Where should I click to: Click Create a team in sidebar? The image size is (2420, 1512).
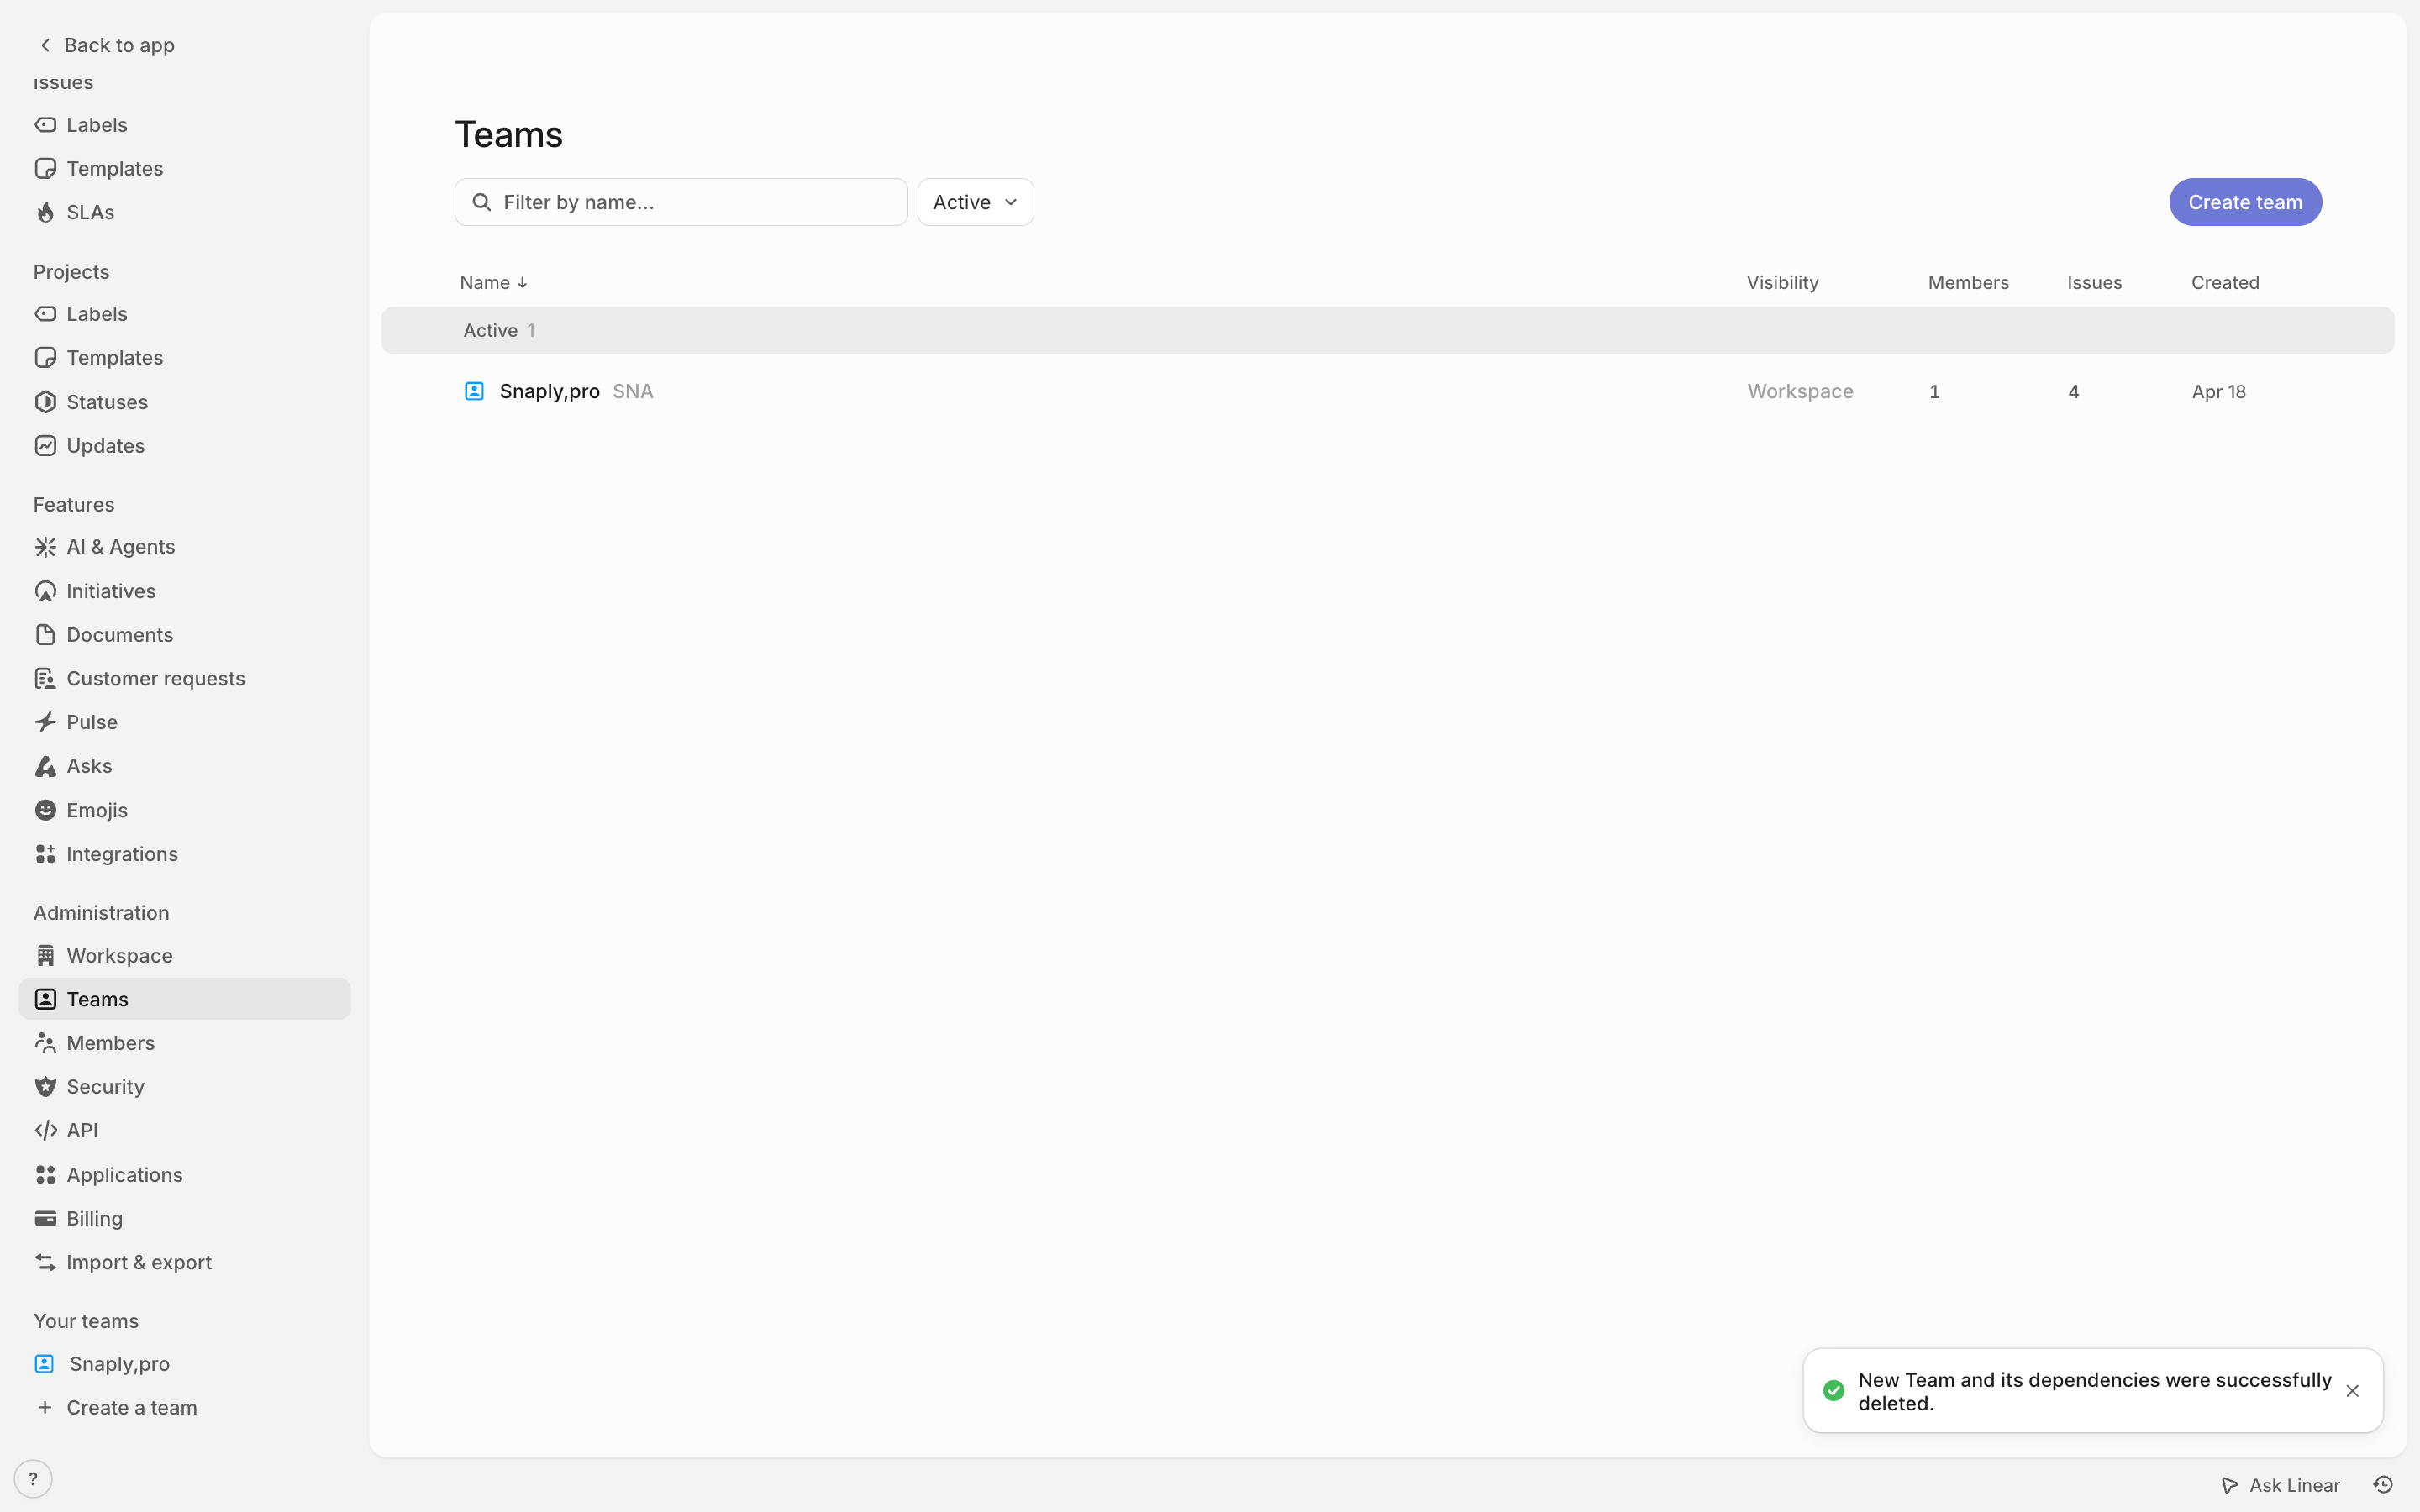point(184,1407)
